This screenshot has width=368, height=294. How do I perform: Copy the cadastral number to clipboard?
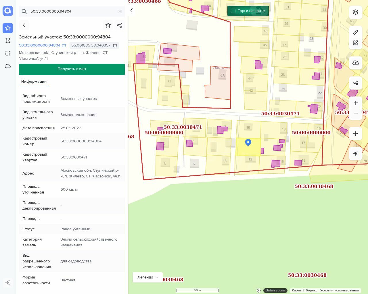[x=64, y=45]
